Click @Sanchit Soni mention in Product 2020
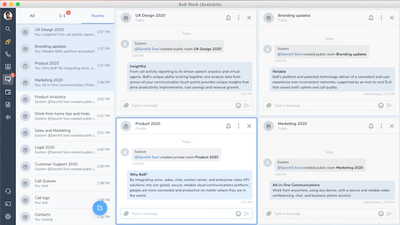 (147, 157)
